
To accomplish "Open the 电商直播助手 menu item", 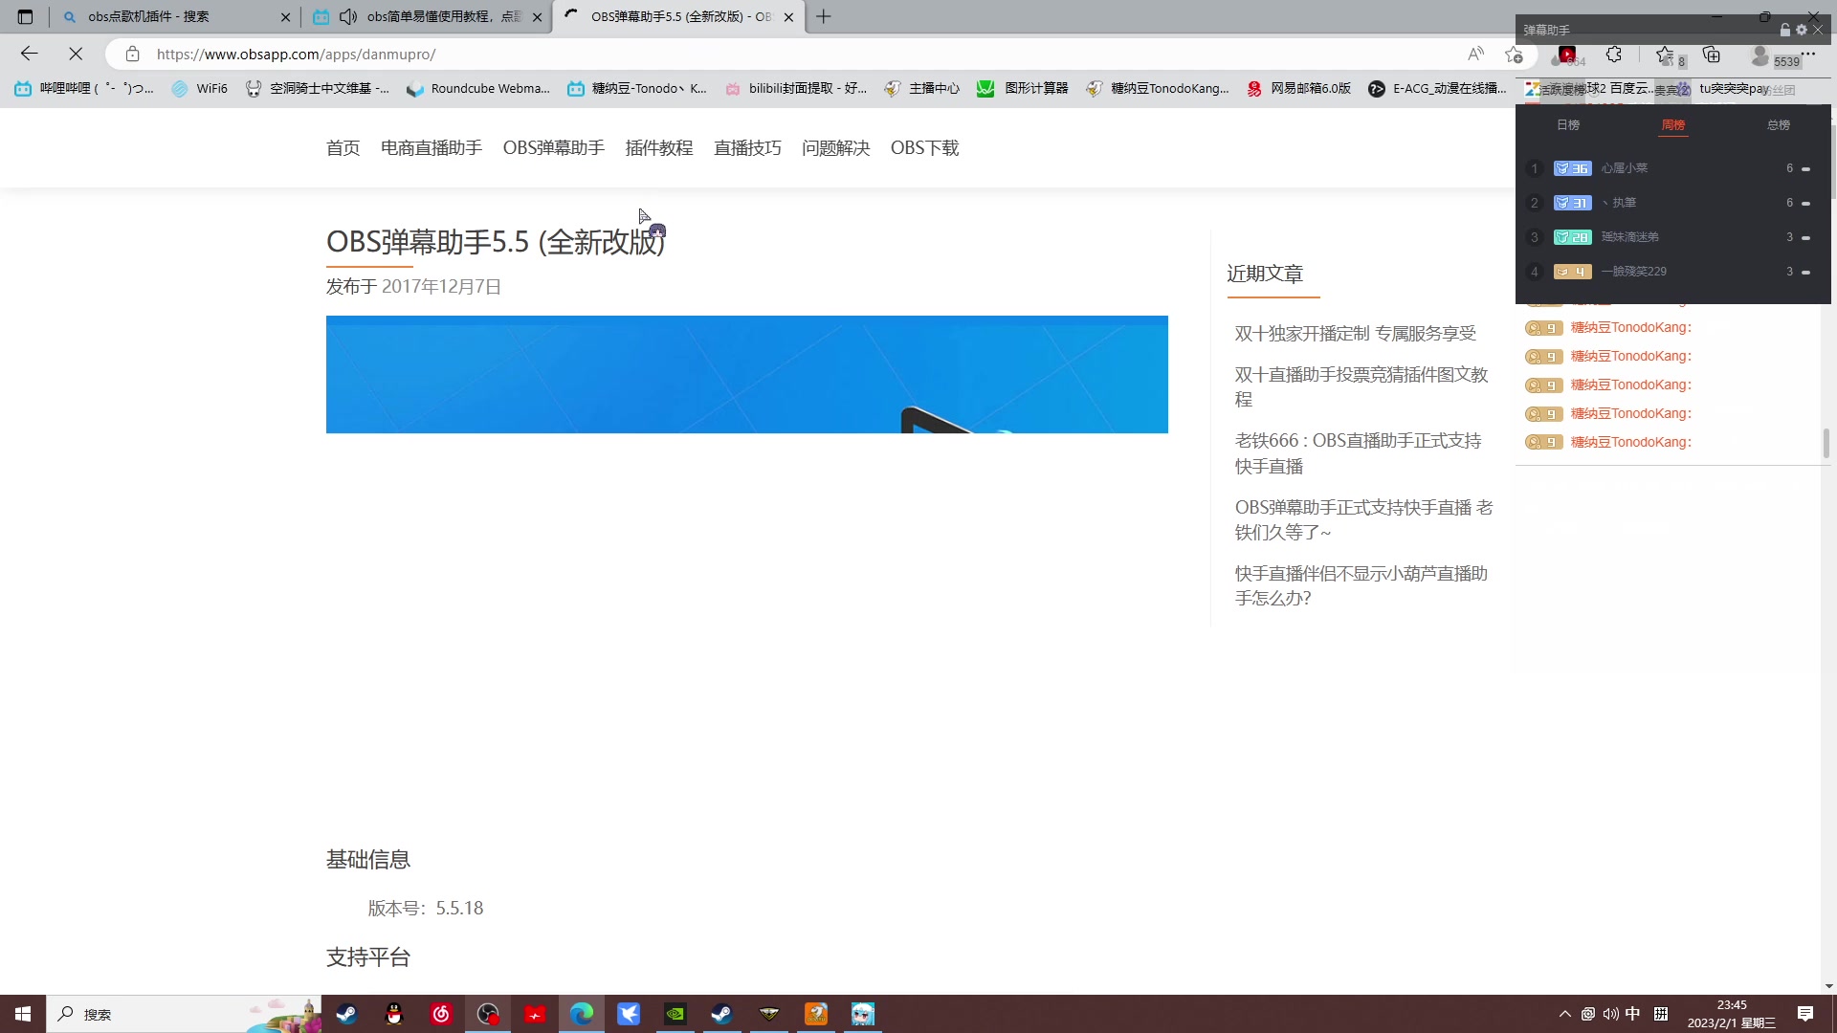I will (432, 147).
